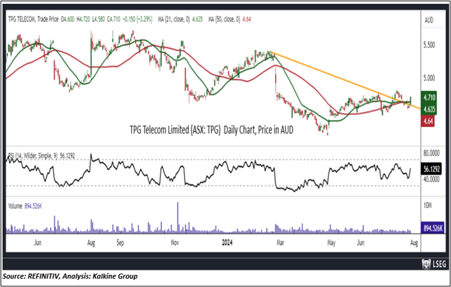Click the 10M volume axis label

(x=428, y=205)
